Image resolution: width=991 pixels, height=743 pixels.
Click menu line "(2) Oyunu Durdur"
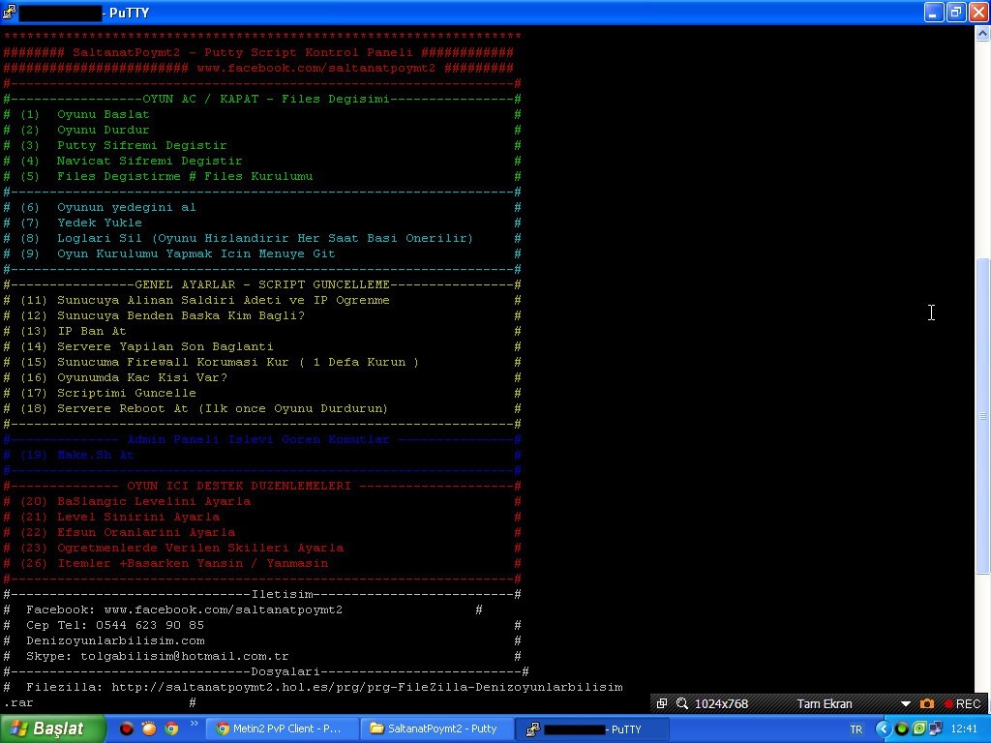85,130
